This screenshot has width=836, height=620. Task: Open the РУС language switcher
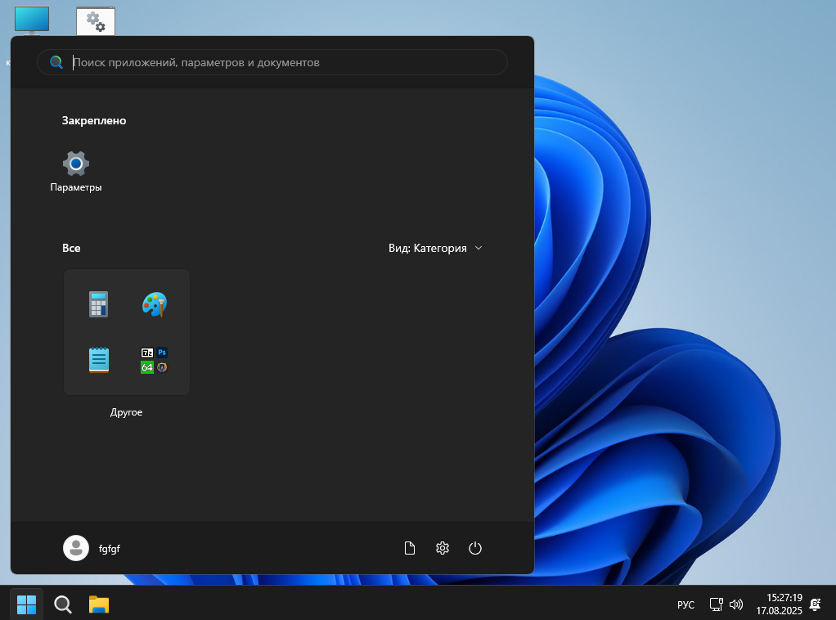(x=685, y=604)
